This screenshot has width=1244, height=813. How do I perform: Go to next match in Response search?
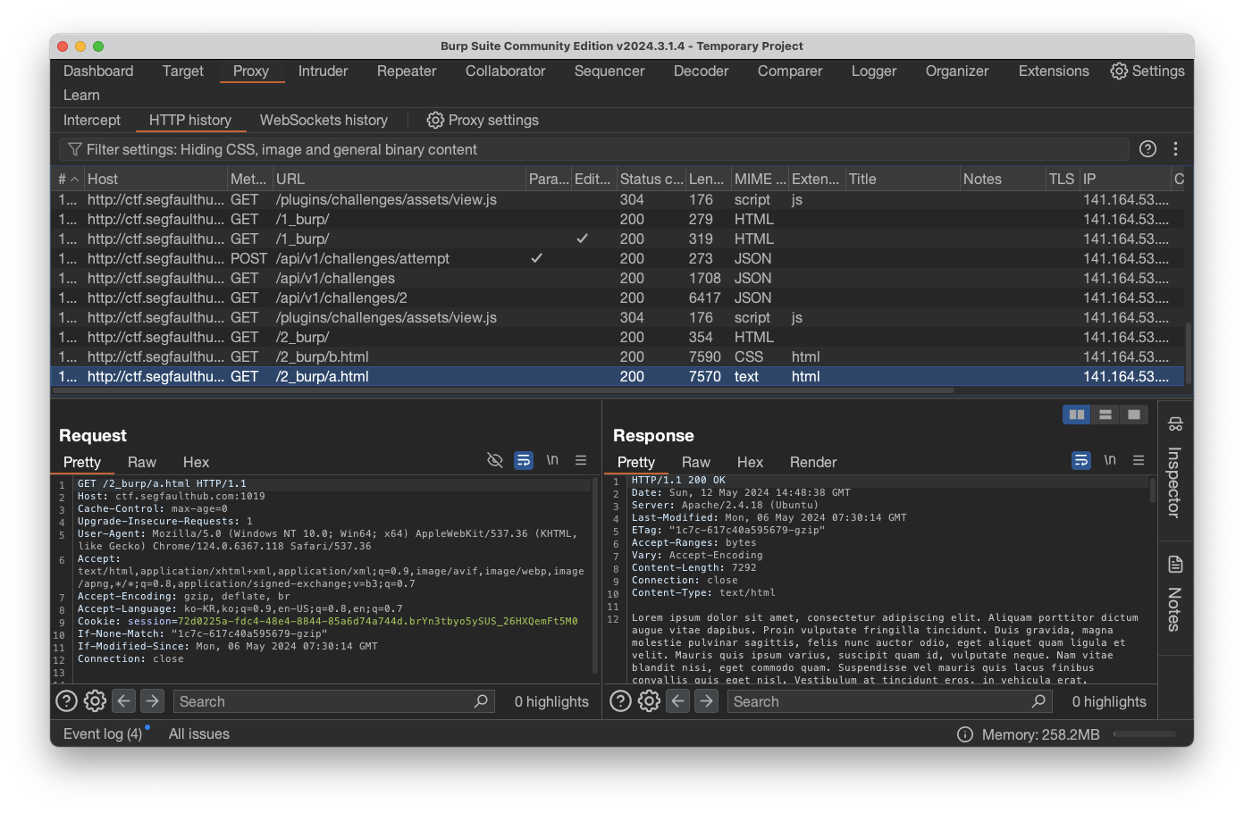click(707, 701)
